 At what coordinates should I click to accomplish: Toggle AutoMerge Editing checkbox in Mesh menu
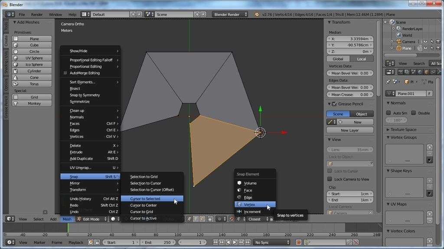click(x=65, y=73)
